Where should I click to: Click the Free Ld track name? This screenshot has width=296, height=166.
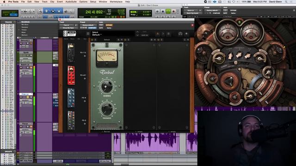coord(25,94)
